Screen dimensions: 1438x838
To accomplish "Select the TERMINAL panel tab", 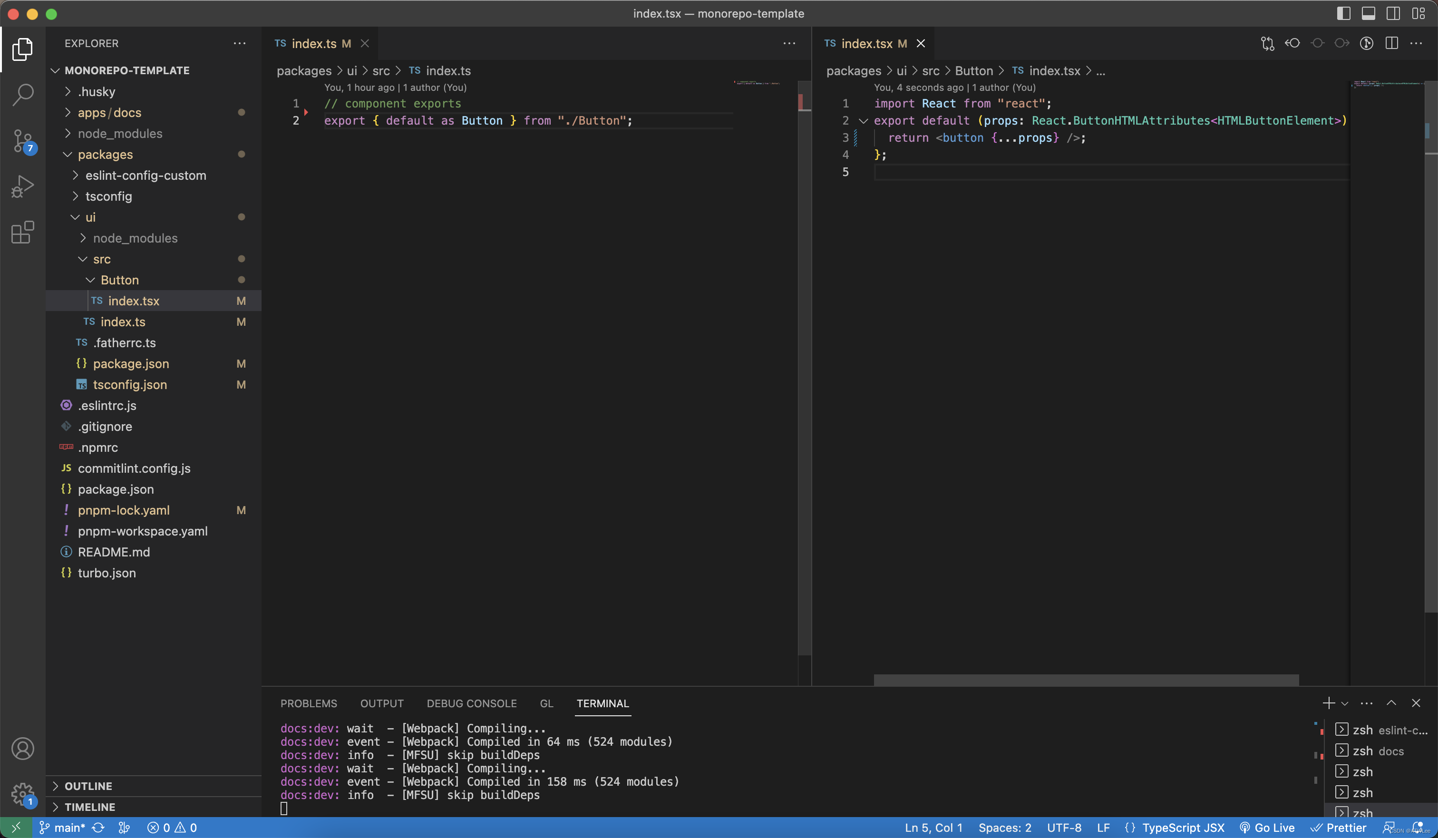I will click(x=602, y=703).
